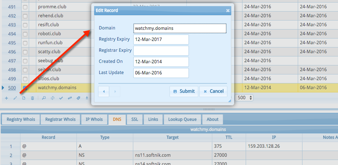Image resolution: width=338 pixels, height=165 pixels.
Task: Click the Last Update date field
Action: pyautogui.click(x=161, y=73)
